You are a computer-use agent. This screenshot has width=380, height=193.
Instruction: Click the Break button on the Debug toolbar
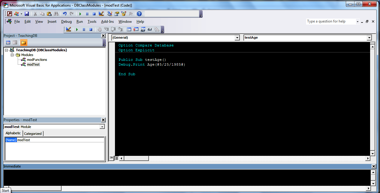84,29
